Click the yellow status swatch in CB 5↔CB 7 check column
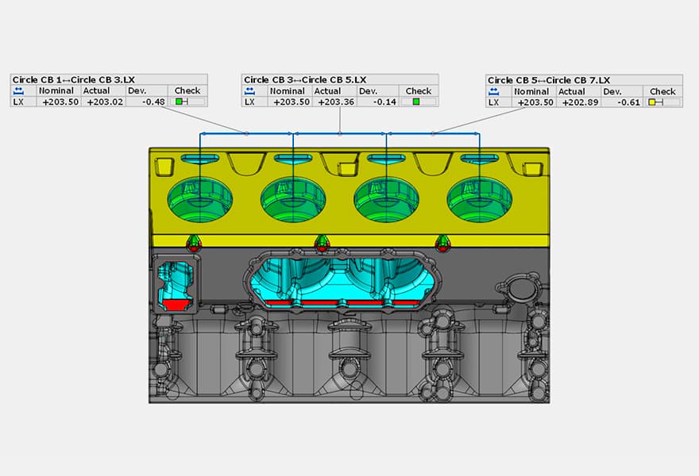Image resolution: width=699 pixels, height=476 pixels. [654, 102]
